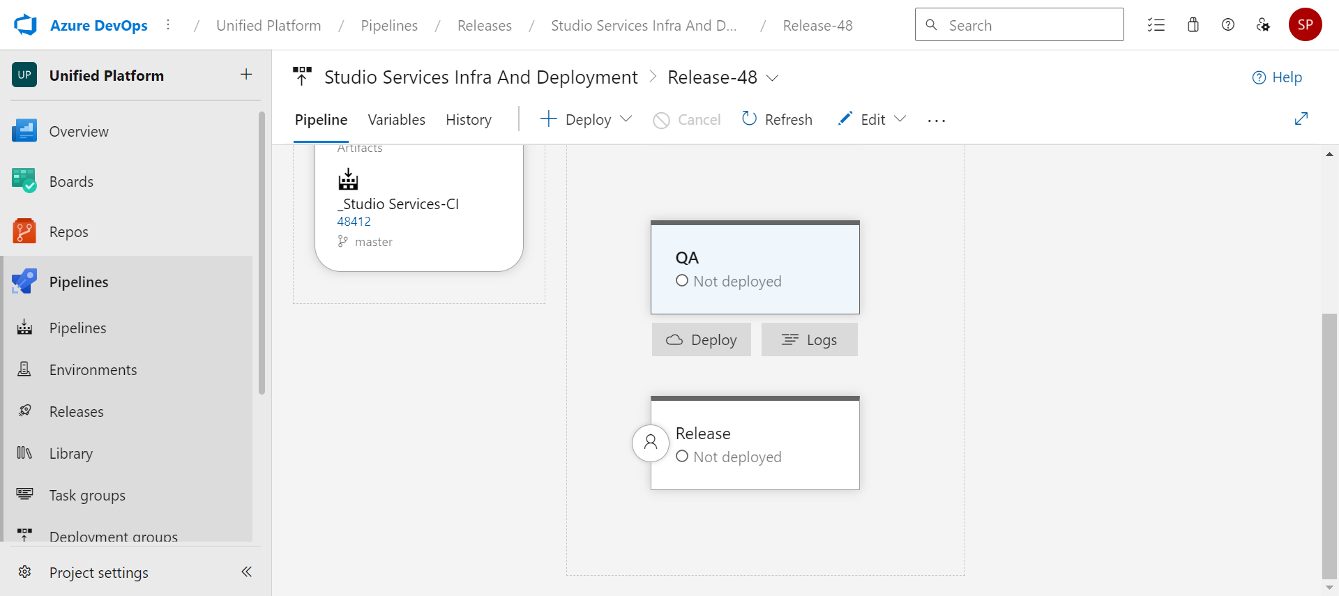Toggle full screen view icon
Screen dimensions: 1339x596
(1301, 119)
